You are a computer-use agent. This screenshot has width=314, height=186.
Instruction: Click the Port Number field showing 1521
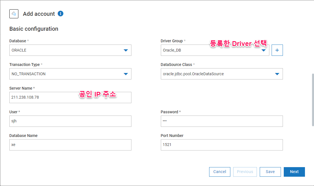click(222, 145)
